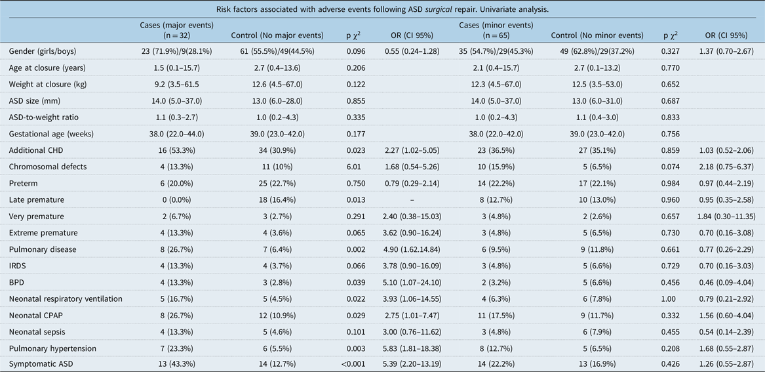Viewport: 765px width, 372px height.
Task: Click the "Extreme premature" row label
Action: (43, 232)
